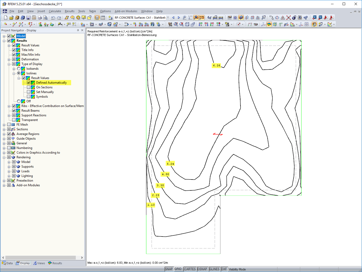Screen dimensions: 362x272
Task: Switch to the Views navigator tab
Action: (39, 263)
